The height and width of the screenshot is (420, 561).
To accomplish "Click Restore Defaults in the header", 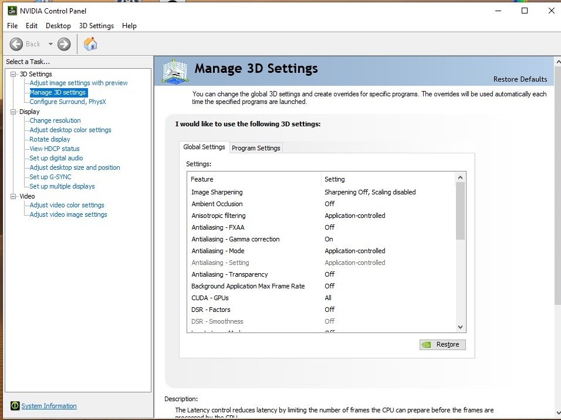I will 520,79.
